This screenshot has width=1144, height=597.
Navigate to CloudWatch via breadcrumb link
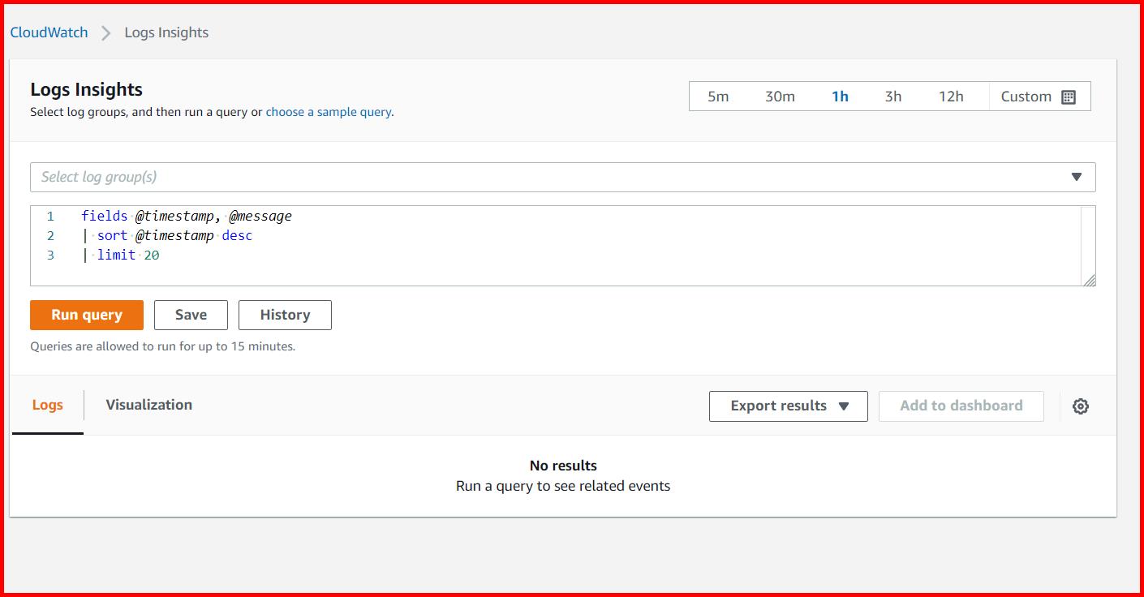tap(48, 32)
